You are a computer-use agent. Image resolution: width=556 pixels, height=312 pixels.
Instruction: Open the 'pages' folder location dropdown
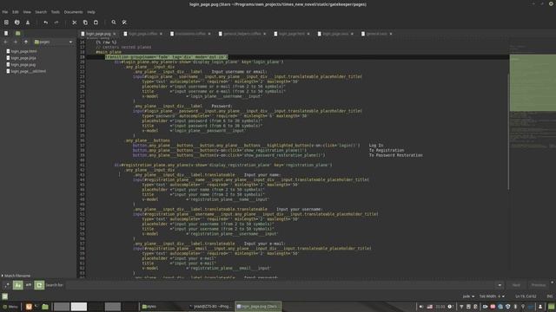pyautogui.click(x=53, y=42)
